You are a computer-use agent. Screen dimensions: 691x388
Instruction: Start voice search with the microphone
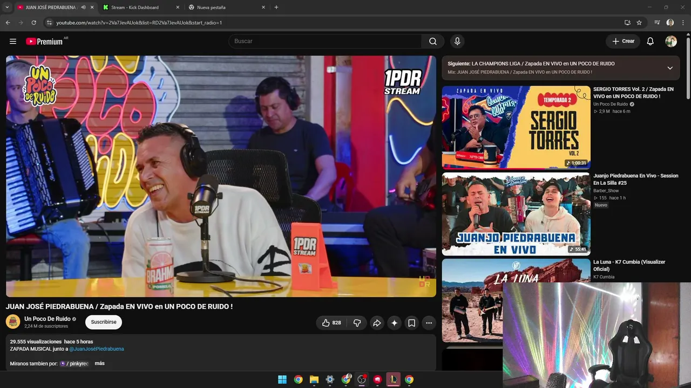click(457, 41)
